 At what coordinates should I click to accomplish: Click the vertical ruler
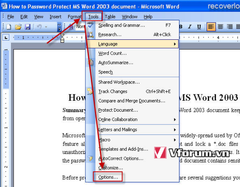click(x=6, y=118)
